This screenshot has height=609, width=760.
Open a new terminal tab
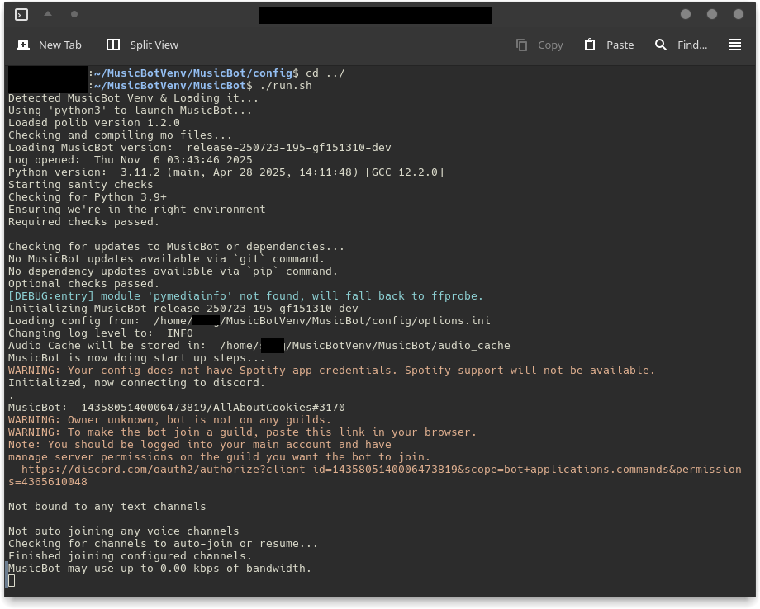point(50,45)
